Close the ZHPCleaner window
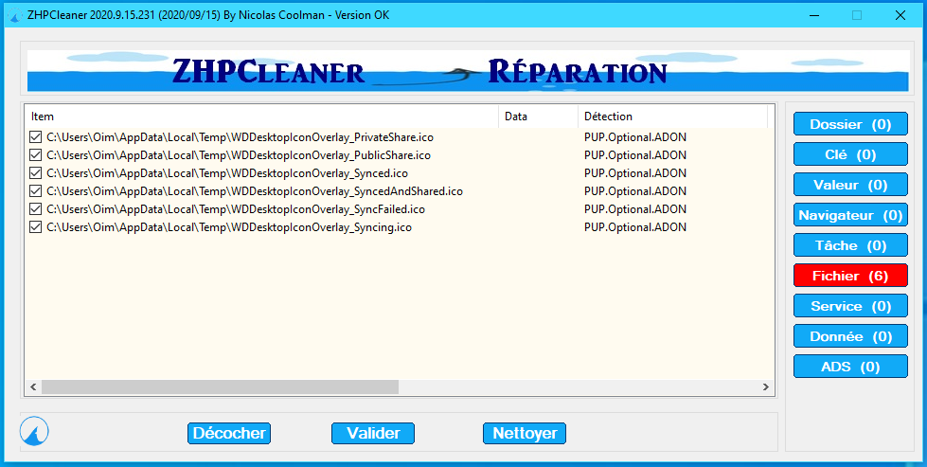The width and height of the screenshot is (927, 467). [900, 15]
